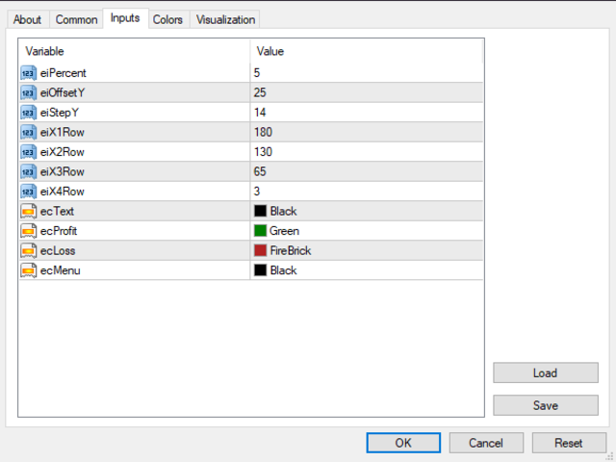This screenshot has height=462, width=616.
Task: Click the integer icon beside eiX4Row
Action: tap(28, 192)
